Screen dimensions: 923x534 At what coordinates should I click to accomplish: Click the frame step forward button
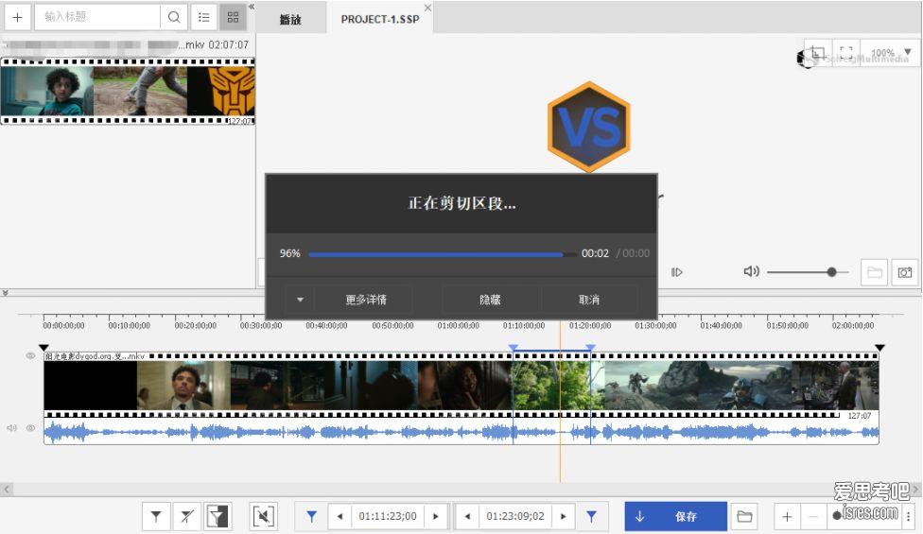(677, 272)
